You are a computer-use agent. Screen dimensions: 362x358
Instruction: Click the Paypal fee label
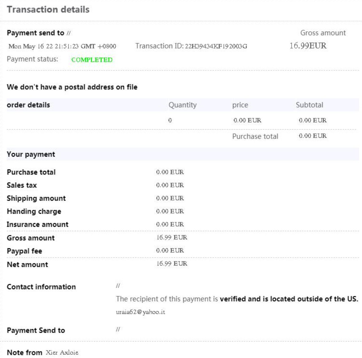coord(24,251)
